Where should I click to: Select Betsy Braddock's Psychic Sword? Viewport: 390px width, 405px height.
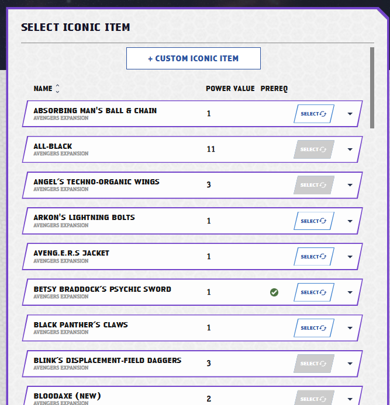click(x=313, y=292)
